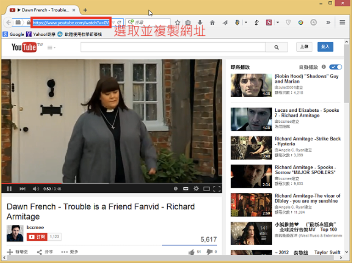Screen dimensions: 352x263
Task: Bookmark this page with the star icon
Action: (x=177, y=22)
